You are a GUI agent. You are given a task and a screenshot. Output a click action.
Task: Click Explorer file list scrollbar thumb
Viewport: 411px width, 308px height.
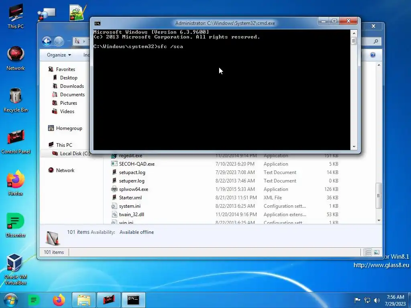(x=378, y=195)
